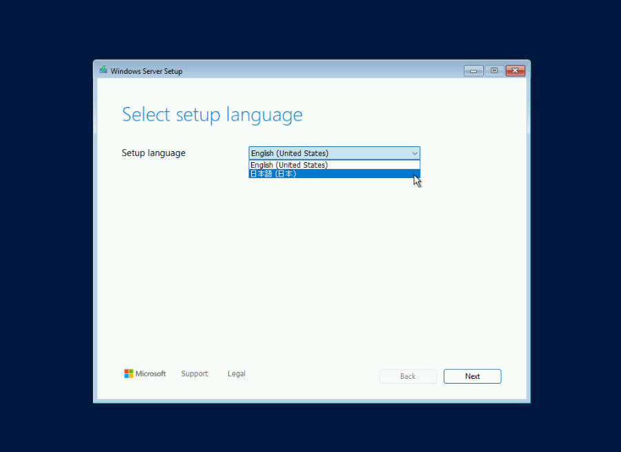Click the disabled Back button
Viewport: 621px width, 452px height.
[408, 376]
